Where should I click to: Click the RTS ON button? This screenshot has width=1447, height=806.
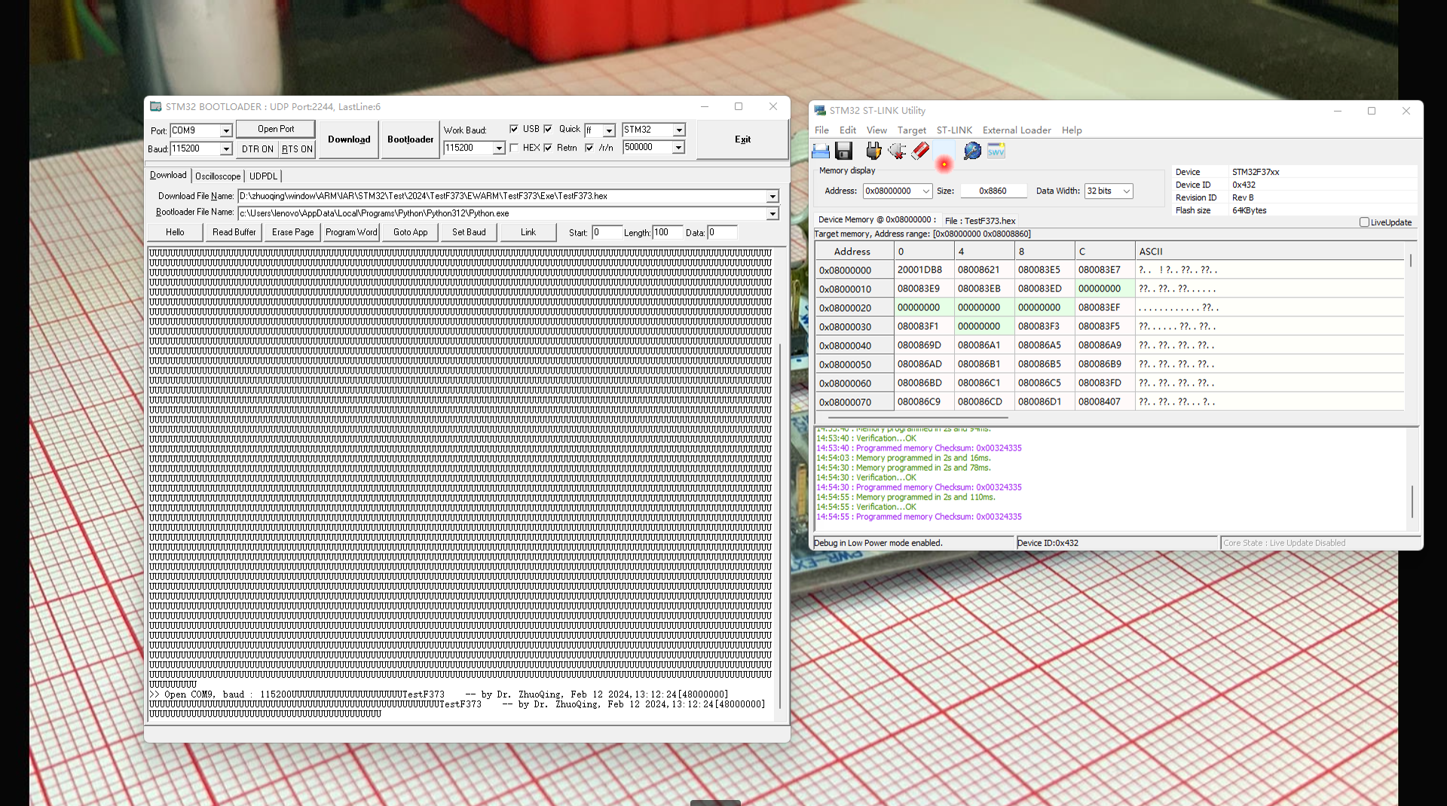297,149
